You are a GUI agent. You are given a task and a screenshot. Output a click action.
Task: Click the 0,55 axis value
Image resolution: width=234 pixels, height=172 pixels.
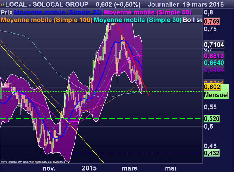(210, 107)
